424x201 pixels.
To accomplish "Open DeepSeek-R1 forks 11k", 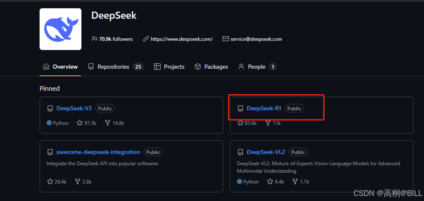I will (x=273, y=123).
